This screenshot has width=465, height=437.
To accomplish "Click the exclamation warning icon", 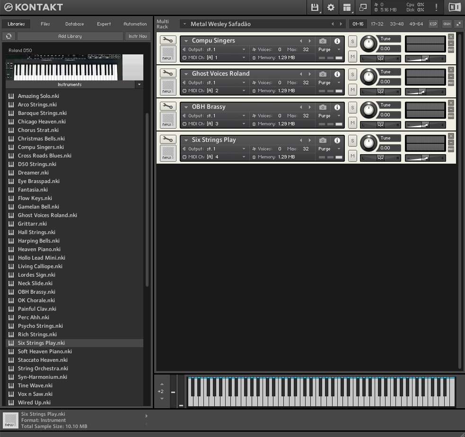I will tap(436, 8).
